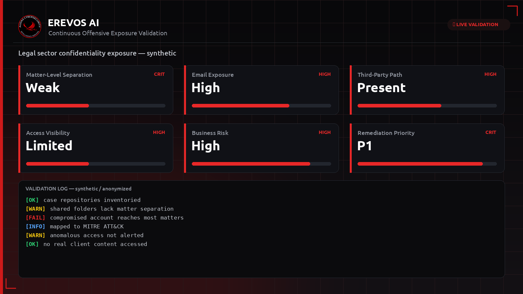523x294 pixels.
Task: Open the Third-Party Path card
Action: point(427,90)
